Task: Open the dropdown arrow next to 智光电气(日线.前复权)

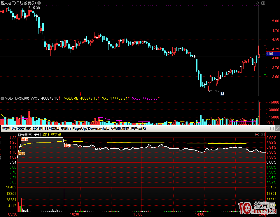Action: pos(39,3)
